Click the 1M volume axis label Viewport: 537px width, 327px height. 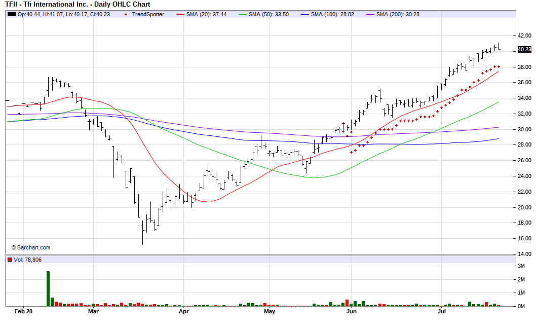click(x=521, y=293)
